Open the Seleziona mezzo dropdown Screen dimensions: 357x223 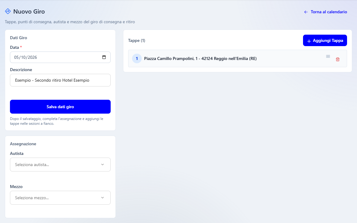coord(60,198)
